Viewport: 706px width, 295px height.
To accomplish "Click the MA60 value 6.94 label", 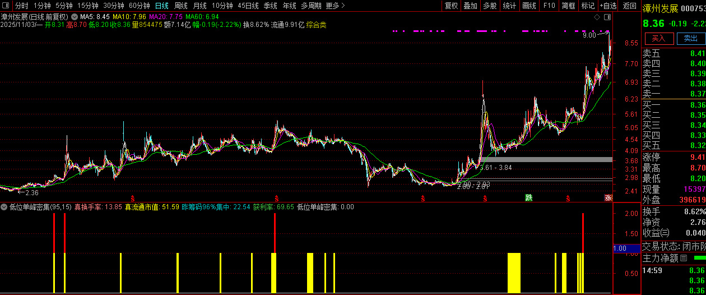I will tap(202, 17).
